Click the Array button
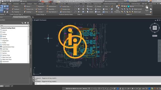The width and height of the screenshot is (161, 90). pyautogui.click(x=105, y=12)
